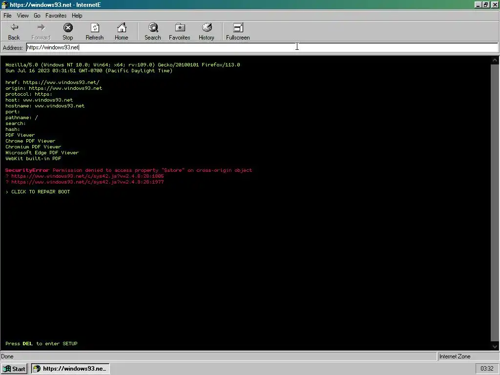Viewport: 500px width, 375px height.
Task: Close the InternetE window
Action: coord(495,5)
